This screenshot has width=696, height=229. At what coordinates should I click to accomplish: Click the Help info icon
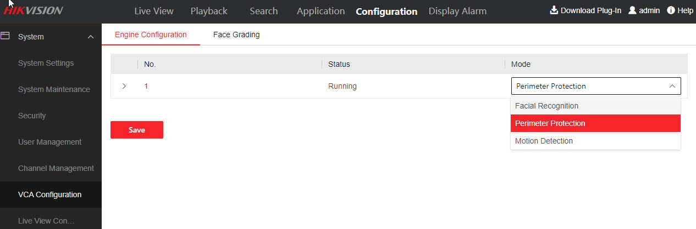671,10
